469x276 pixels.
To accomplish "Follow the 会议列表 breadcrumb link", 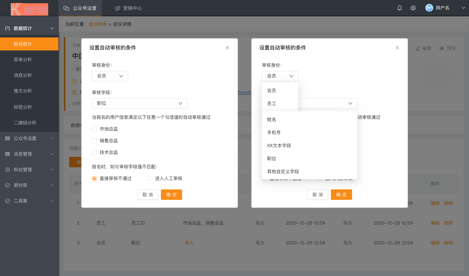I will (x=98, y=24).
